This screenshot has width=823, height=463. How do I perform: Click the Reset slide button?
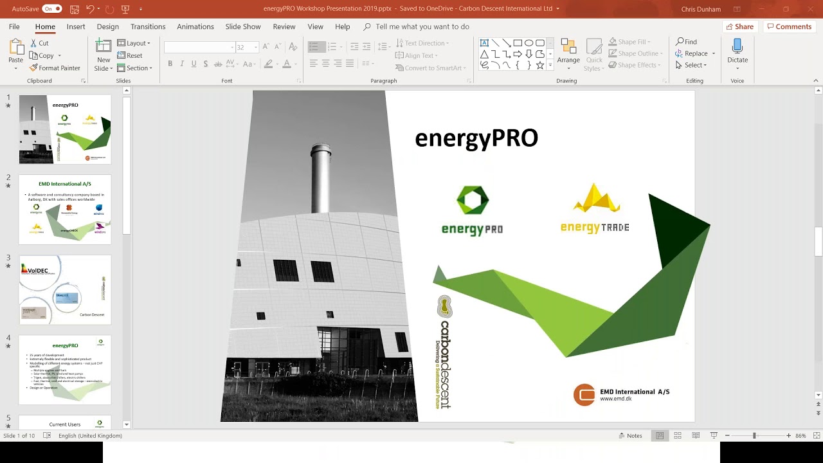coord(130,55)
